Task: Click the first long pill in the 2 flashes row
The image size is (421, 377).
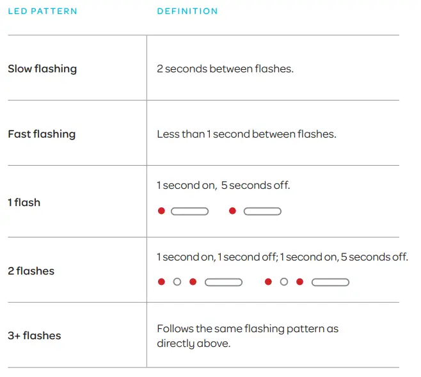Action: (223, 282)
